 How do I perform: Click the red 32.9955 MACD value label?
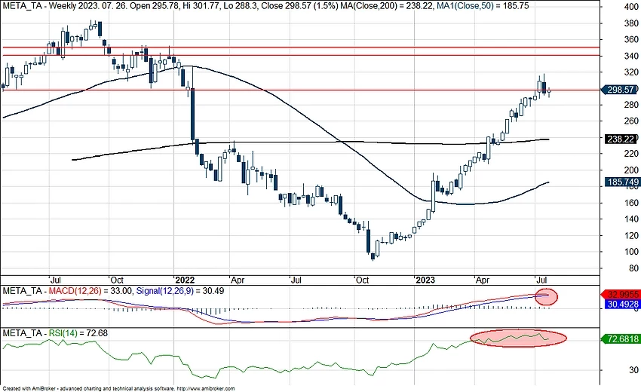point(622,294)
